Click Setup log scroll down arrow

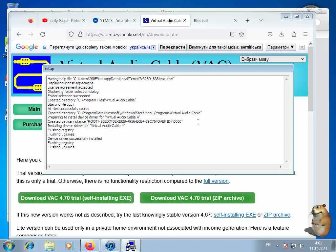(x=286, y=161)
